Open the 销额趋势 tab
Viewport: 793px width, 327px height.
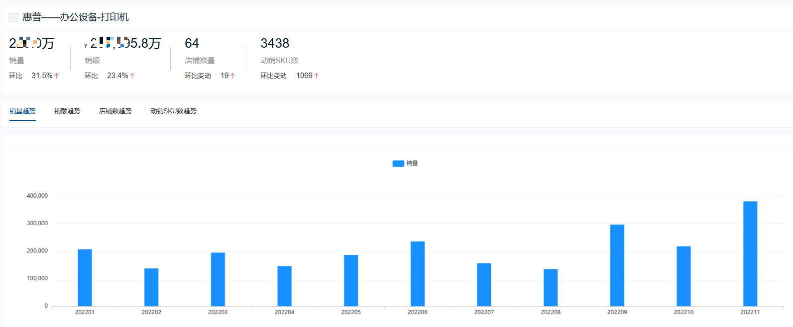point(67,111)
